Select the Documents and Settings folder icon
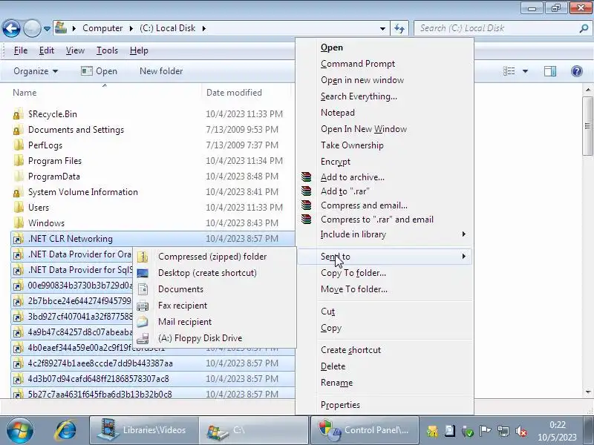Screen dimensions: 594x445 coord(17,130)
